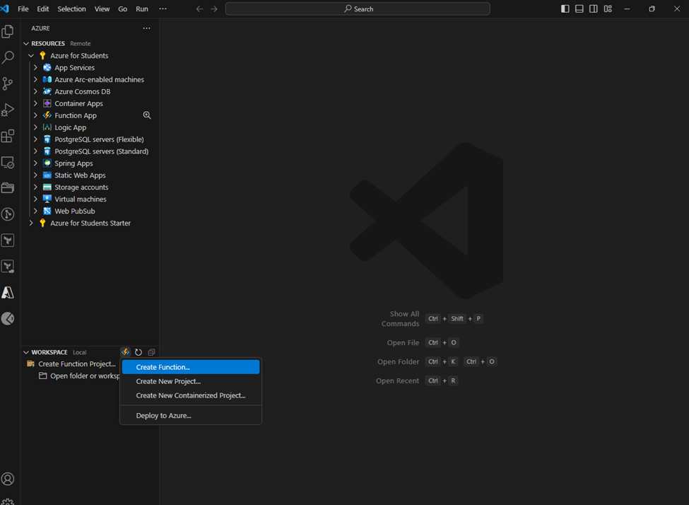Open the Customize Layout icon
This screenshot has height=505, width=689.
608,8
